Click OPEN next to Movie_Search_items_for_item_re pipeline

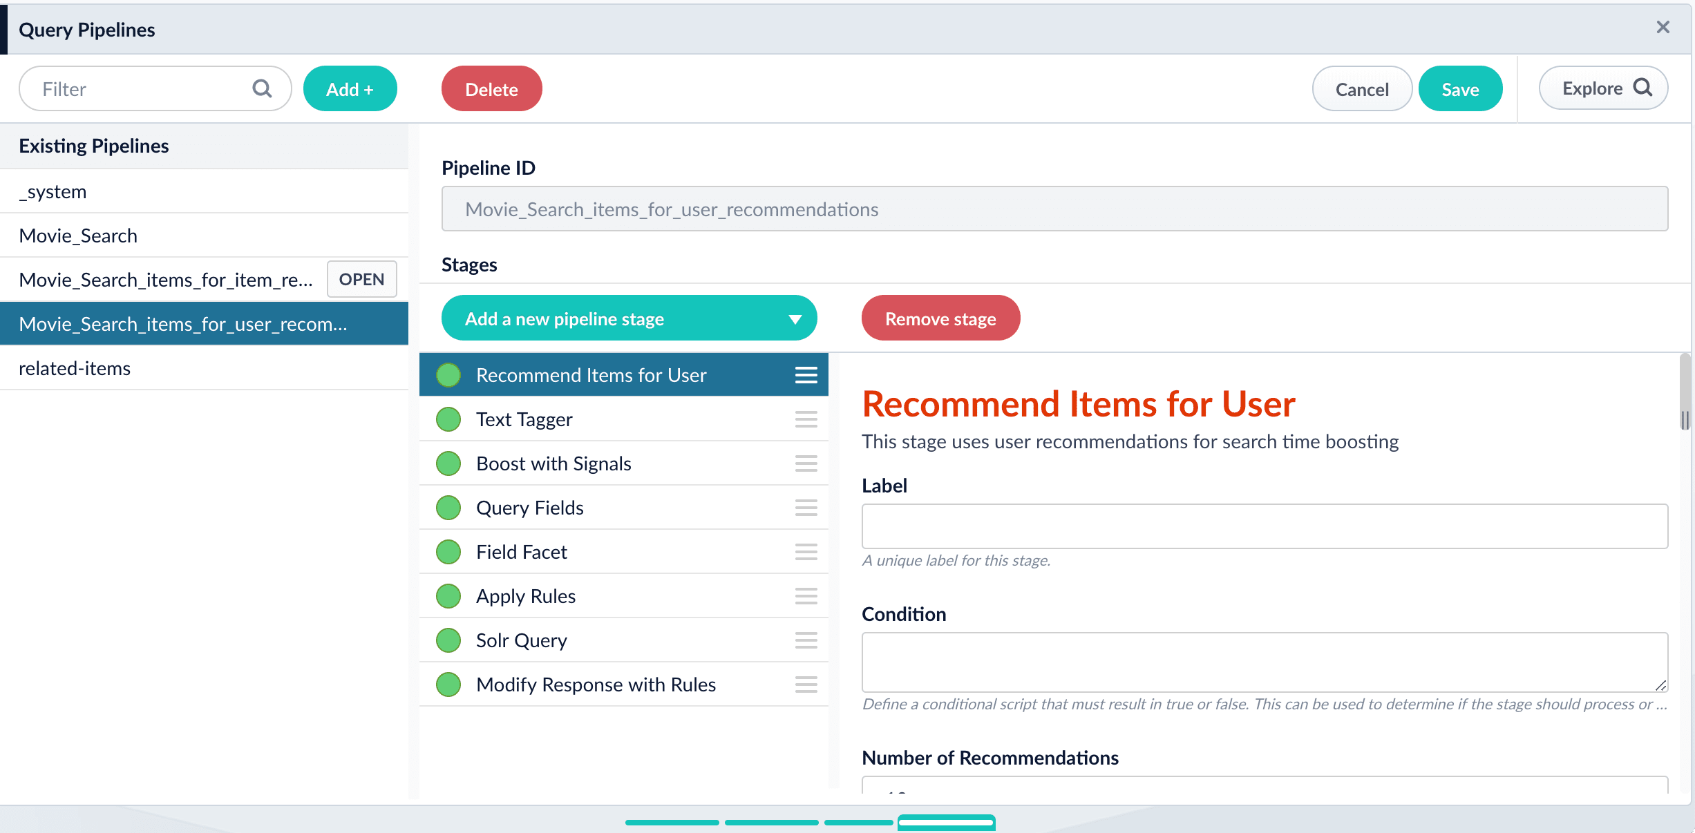coord(361,279)
